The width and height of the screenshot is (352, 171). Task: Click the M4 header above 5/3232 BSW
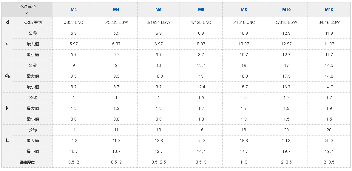pyautogui.click(x=116, y=10)
